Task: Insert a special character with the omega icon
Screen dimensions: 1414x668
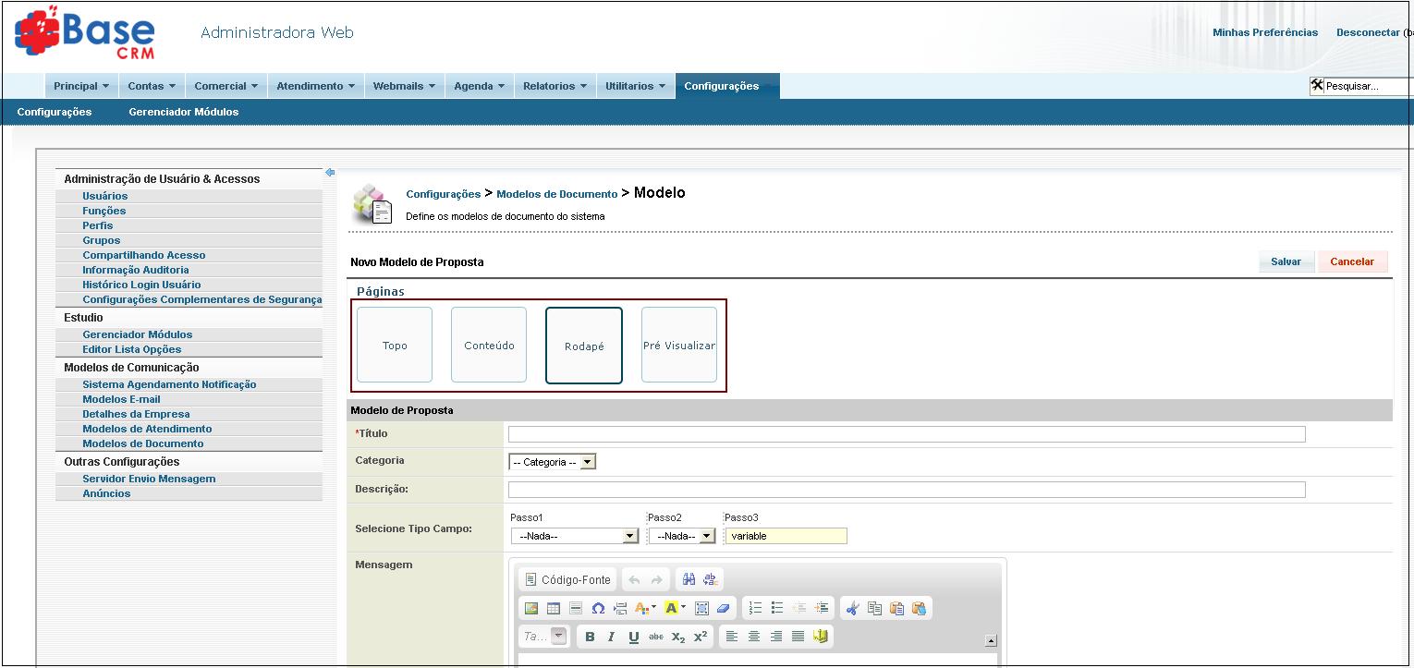Action: (x=598, y=608)
